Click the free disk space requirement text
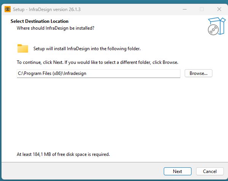This screenshot has width=228, height=181. coord(63,154)
